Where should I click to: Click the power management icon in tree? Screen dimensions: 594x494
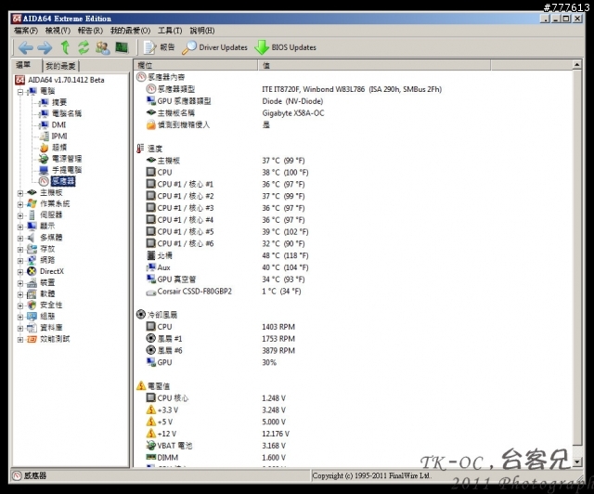coord(44,159)
